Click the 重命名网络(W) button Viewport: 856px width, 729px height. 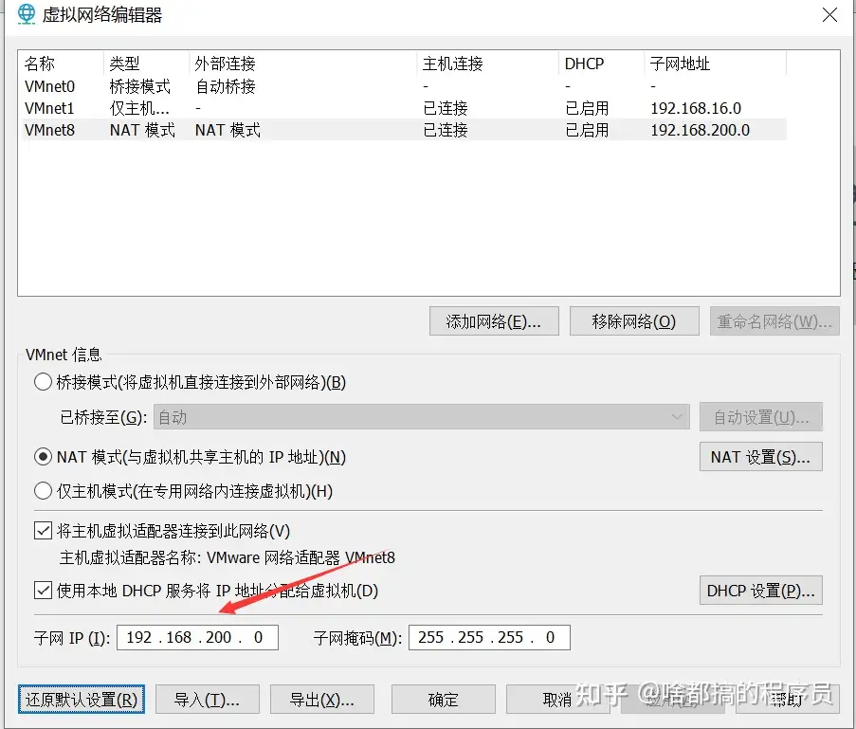click(x=774, y=321)
